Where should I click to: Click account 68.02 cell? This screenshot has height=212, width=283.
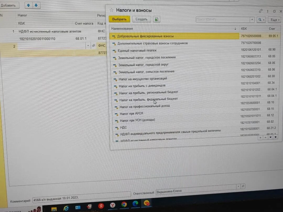(270, 122)
